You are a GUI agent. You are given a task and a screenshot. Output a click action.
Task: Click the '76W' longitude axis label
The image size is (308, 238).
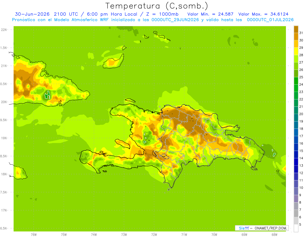click(33, 235)
